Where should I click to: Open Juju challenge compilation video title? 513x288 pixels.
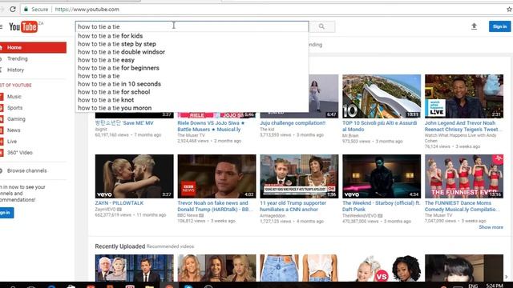coord(293,123)
